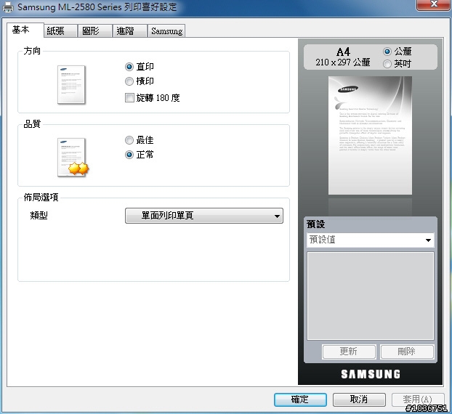This screenshot has height=414, width=452.
Task: Switch to the 紙張 tab
Action: 60,31
